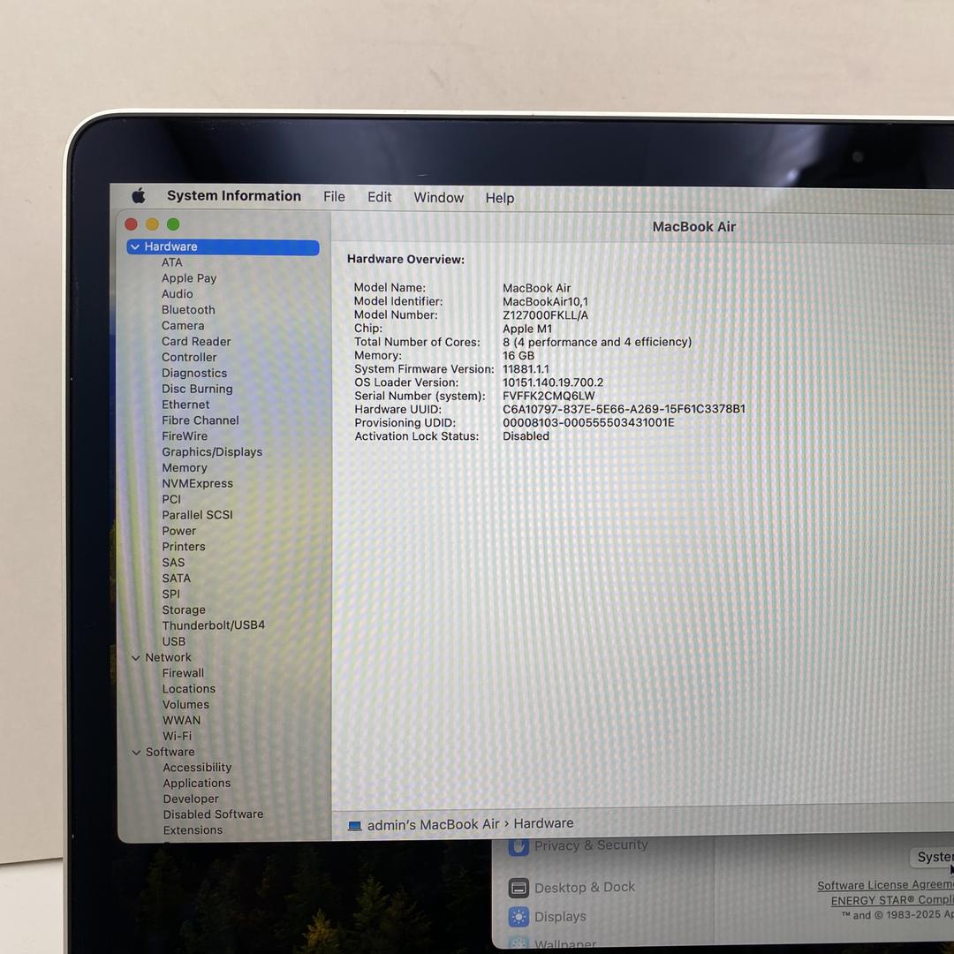Image resolution: width=954 pixels, height=954 pixels.
Task: Collapse the Hardware section
Action: pos(135,247)
